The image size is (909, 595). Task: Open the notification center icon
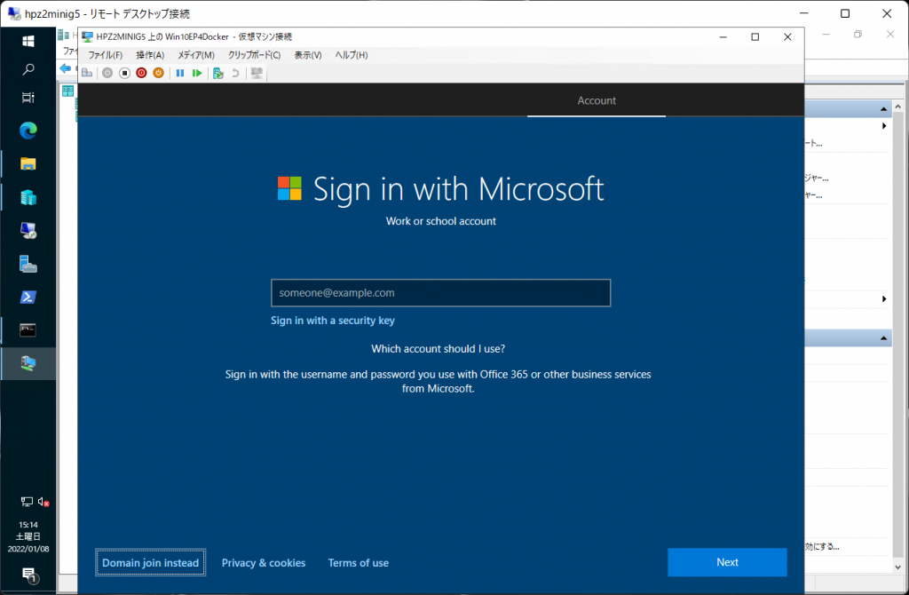click(x=29, y=575)
